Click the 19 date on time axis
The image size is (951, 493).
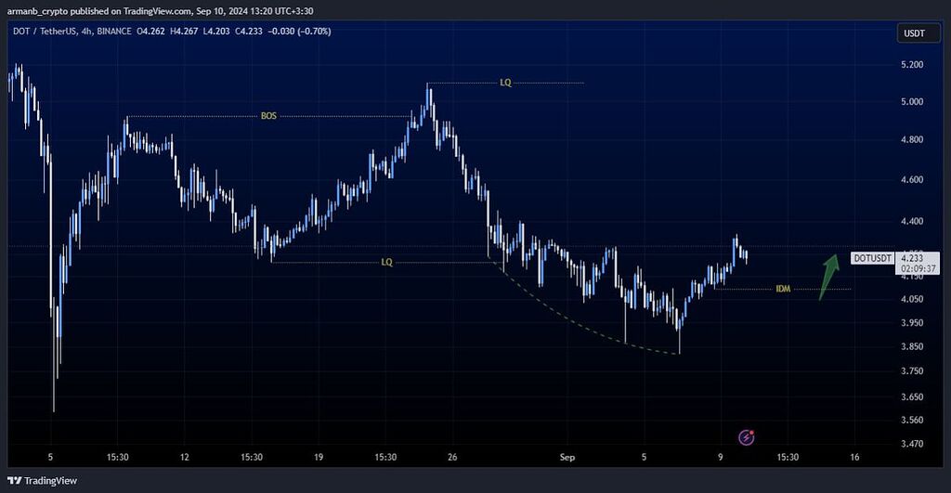pos(319,458)
